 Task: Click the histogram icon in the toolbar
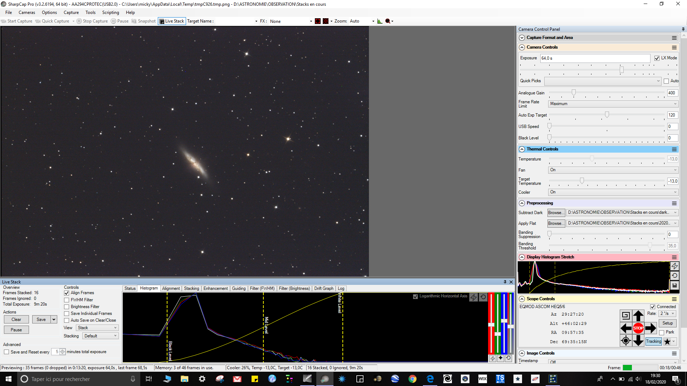(x=380, y=21)
